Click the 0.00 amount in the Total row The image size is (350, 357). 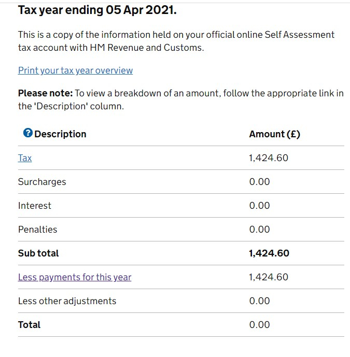pyautogui.click(x=259, y=325)
